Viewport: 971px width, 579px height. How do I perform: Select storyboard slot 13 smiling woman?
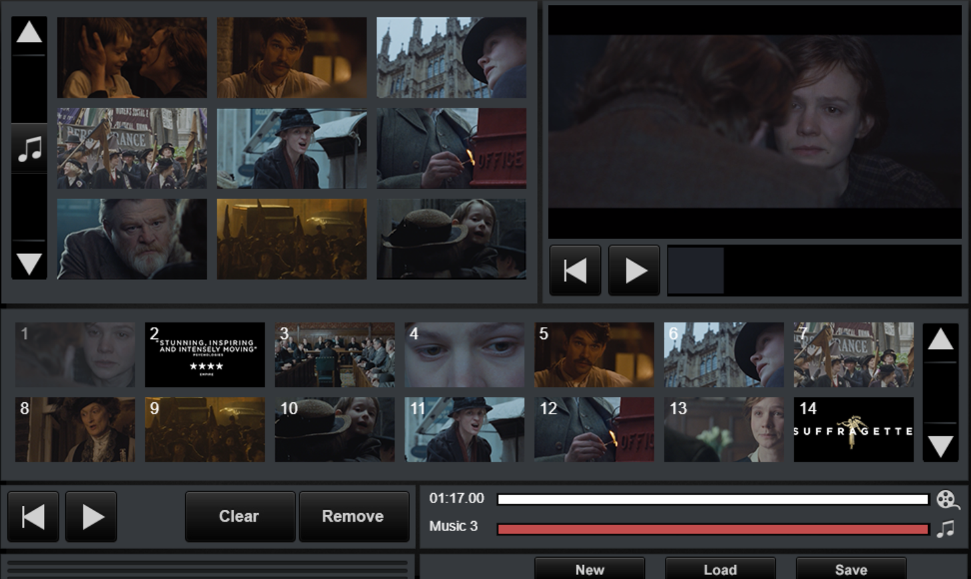point(724,429)
